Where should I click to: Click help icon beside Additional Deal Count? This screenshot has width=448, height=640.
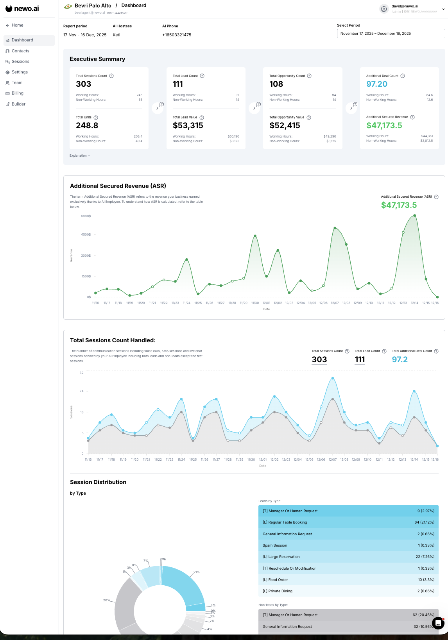tap(403, 76)
